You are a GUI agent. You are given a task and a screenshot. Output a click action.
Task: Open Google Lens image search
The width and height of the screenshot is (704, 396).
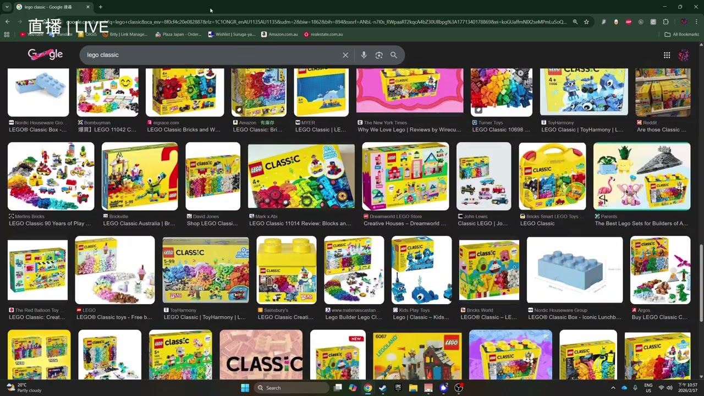click(x=379, y=55)
